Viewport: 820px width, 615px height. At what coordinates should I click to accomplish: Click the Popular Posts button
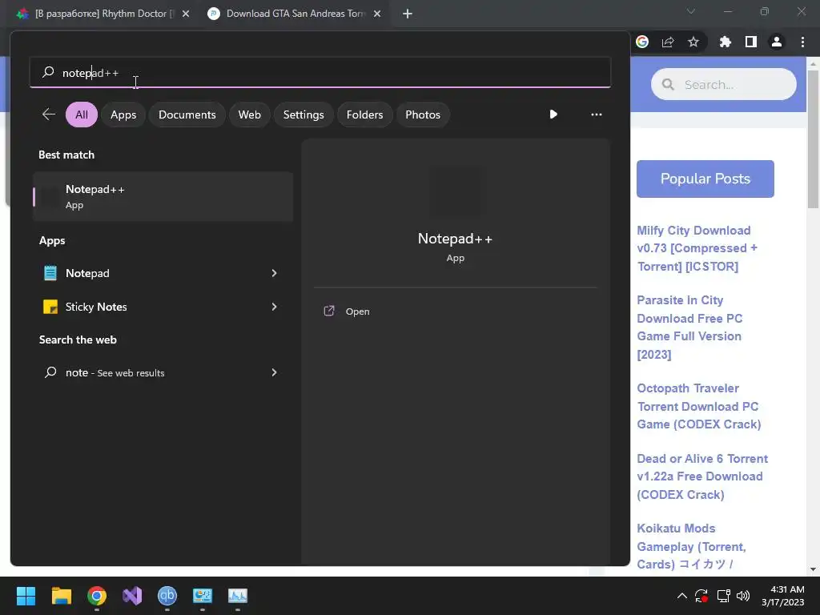(x=705, y=179)
